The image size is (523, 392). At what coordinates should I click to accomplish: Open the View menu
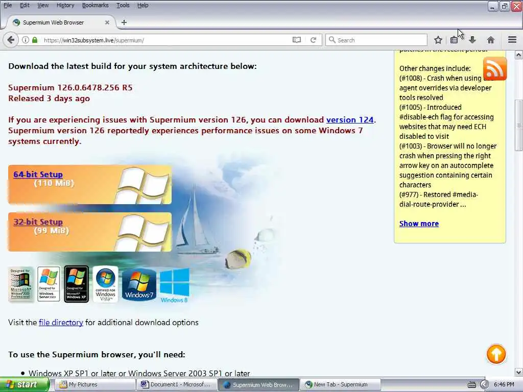[43, 5]
